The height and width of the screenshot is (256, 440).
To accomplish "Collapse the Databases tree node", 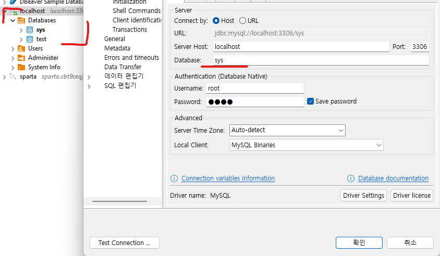I will [x=13, y=20].
